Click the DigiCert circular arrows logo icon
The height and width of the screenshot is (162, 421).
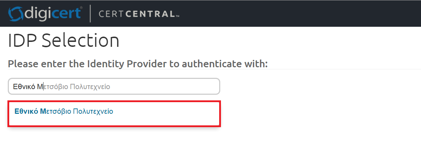(x=16, y=14)
